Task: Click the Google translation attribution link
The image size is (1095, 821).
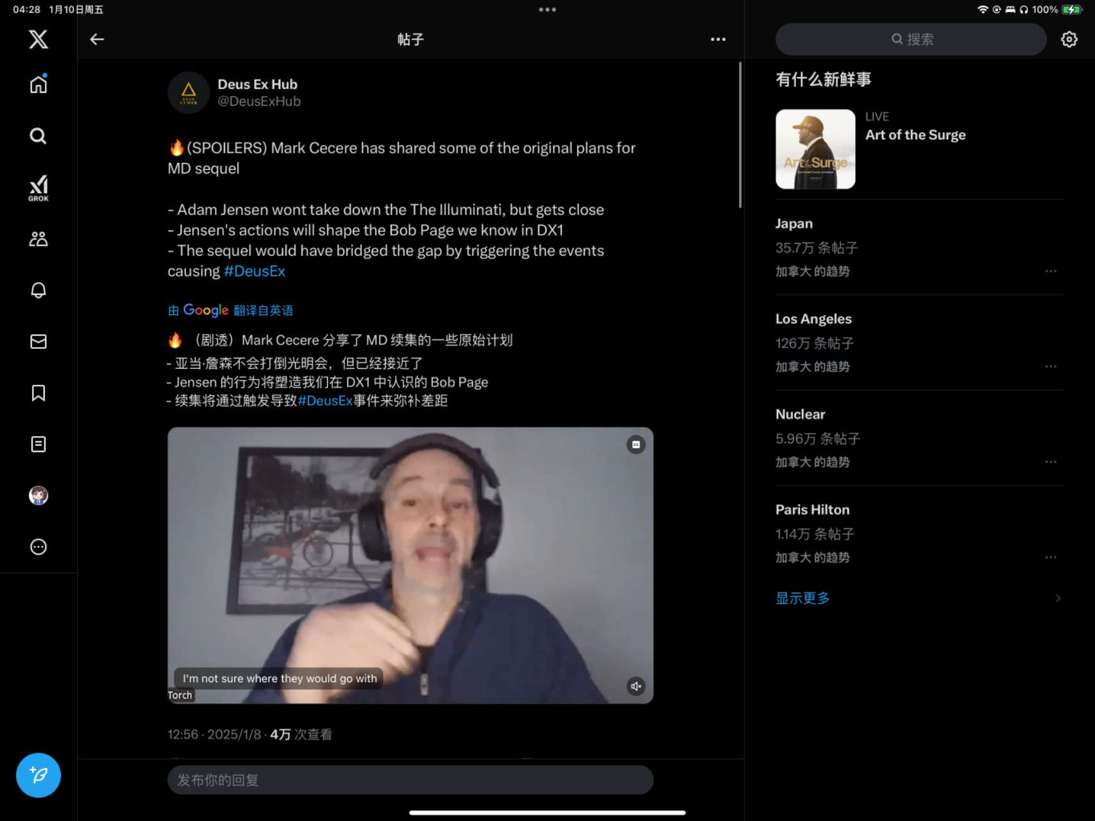Action: [230, 310]
